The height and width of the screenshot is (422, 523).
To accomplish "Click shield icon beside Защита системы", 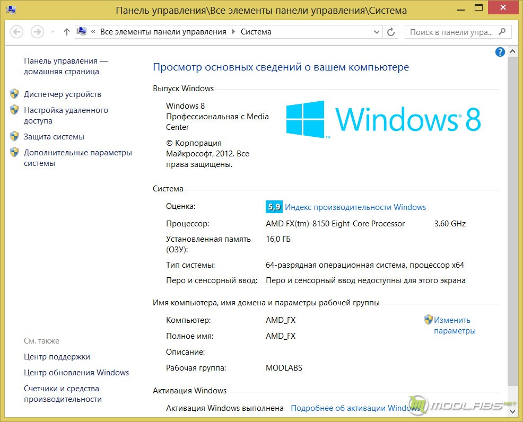I will pyautogui.click(x=14, y=136).
